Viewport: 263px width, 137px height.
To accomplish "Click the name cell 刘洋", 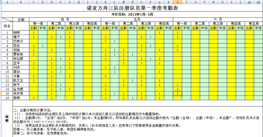I will point(21,67).
